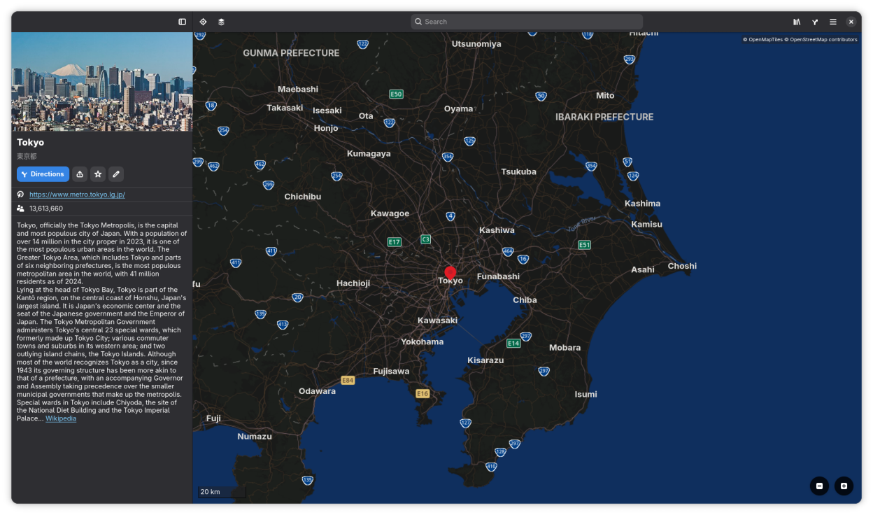Edit Tokyo on OpenStreetMap with pencil

[116, 174]
